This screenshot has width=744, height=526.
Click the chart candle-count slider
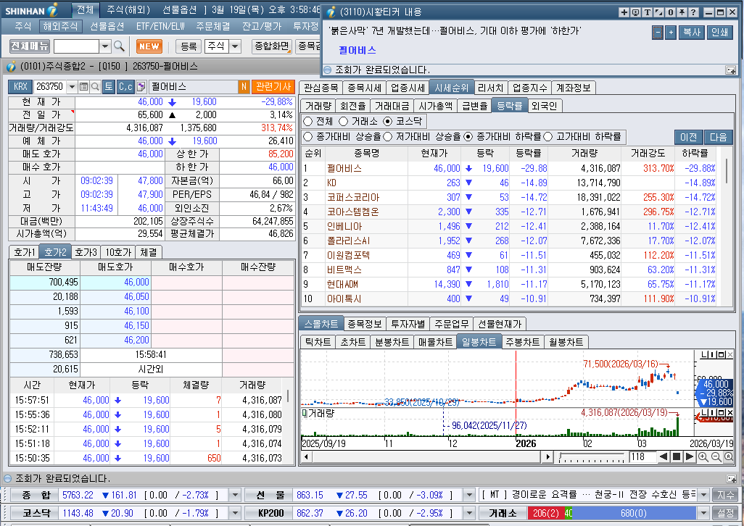(x=591, y=457)
